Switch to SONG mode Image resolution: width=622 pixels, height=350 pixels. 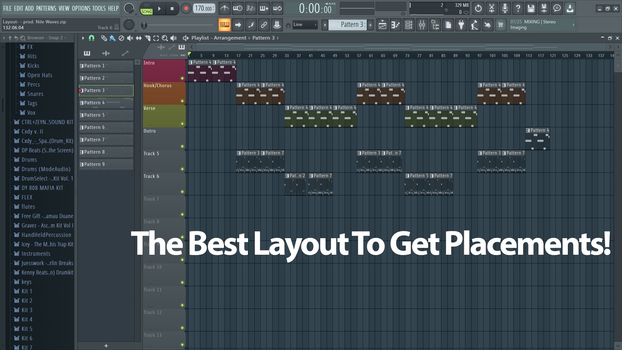(147, 12)
